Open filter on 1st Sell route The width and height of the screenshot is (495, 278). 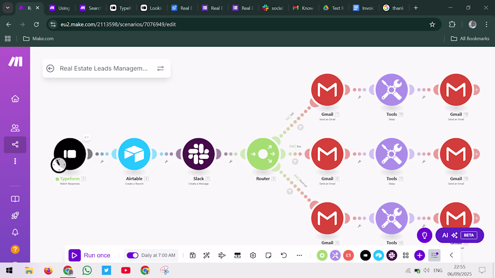300,128
